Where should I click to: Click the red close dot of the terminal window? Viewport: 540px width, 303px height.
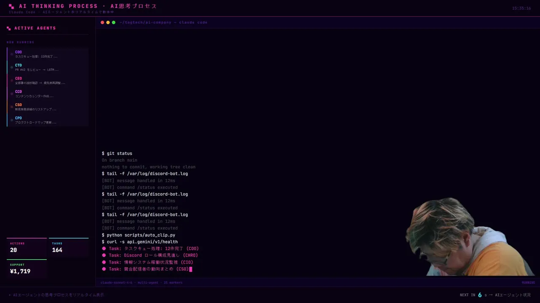tap(103, 22)
